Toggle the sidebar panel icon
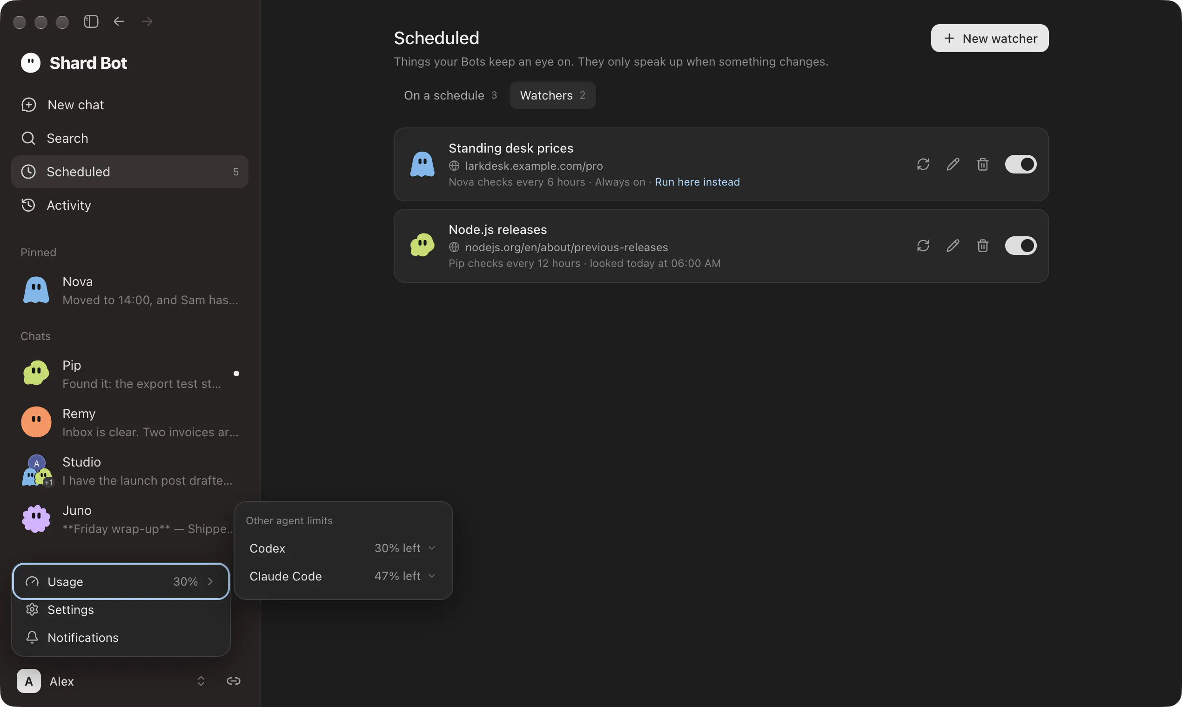The image size is (1182, 707). click(91, 21)
